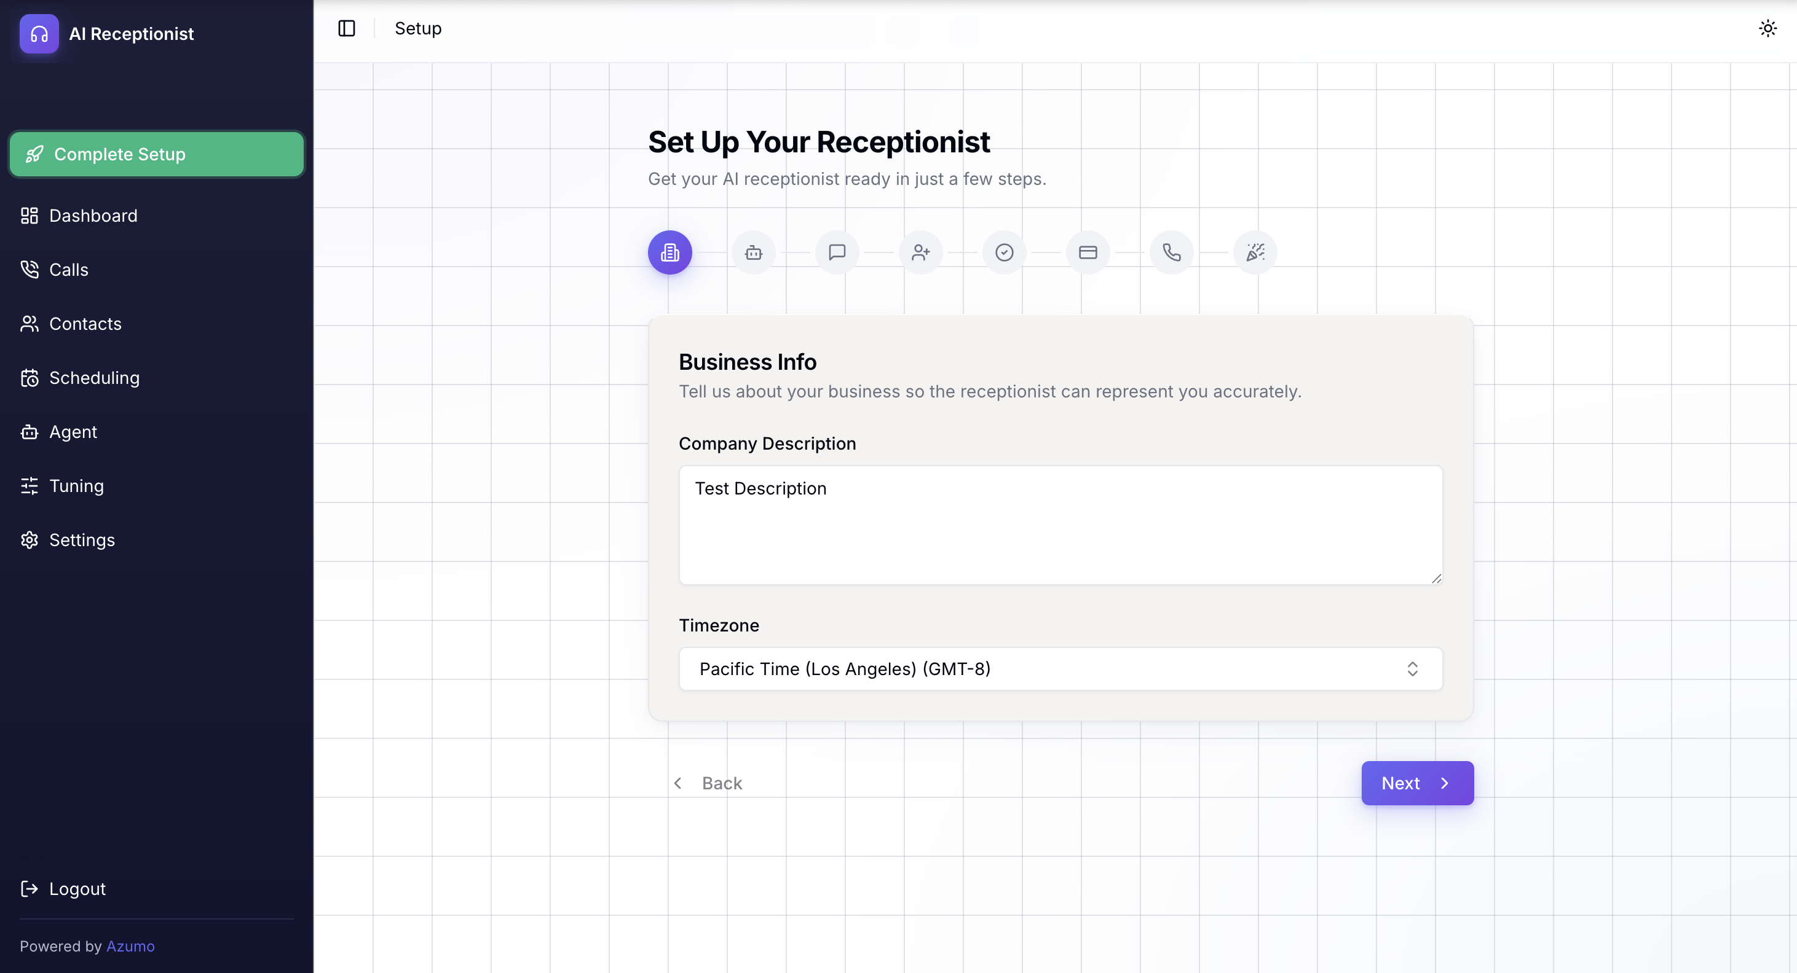Viewport: 1797px width, 973px height.
Task: Expand the Pacific Time selector chevrons
Action: coord(1413,669)
